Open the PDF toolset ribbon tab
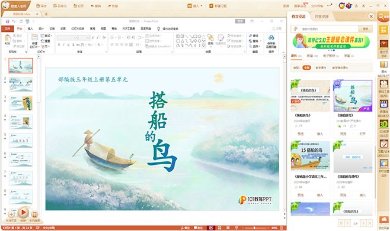This screenshot has width=390, height=231. 129,29
